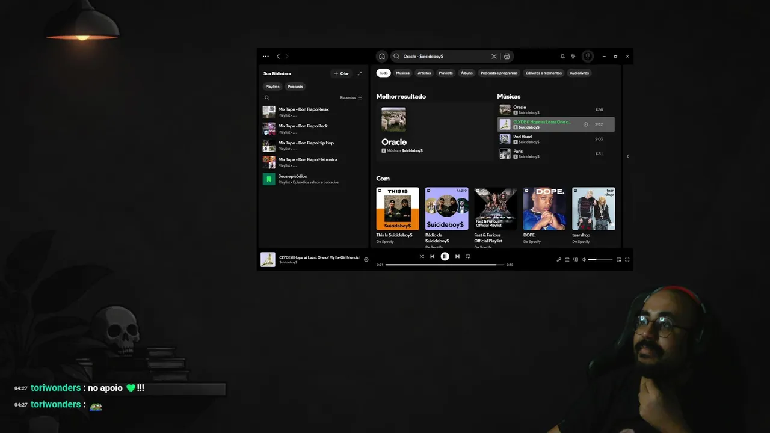Open the playback queue icon
Image resolution: width=770 pixels, height=433 pixels.
click(x=567, y=260)
